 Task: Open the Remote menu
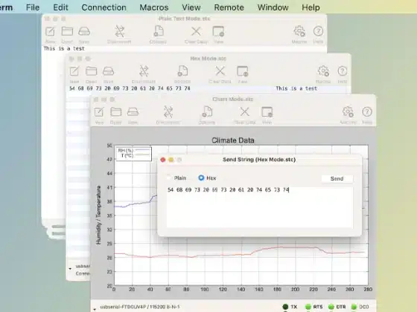pos(229,7)
